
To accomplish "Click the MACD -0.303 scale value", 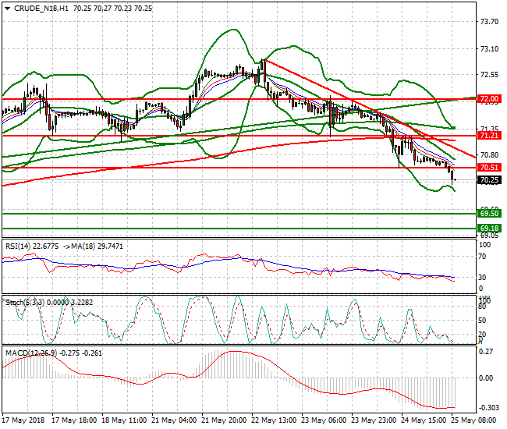I will click(x=488, y=408).
